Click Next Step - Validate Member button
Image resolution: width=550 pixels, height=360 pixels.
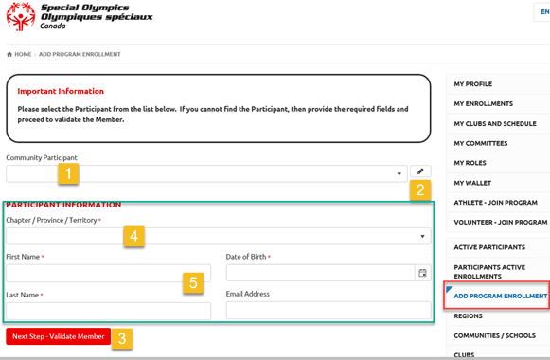coord(59,336)
